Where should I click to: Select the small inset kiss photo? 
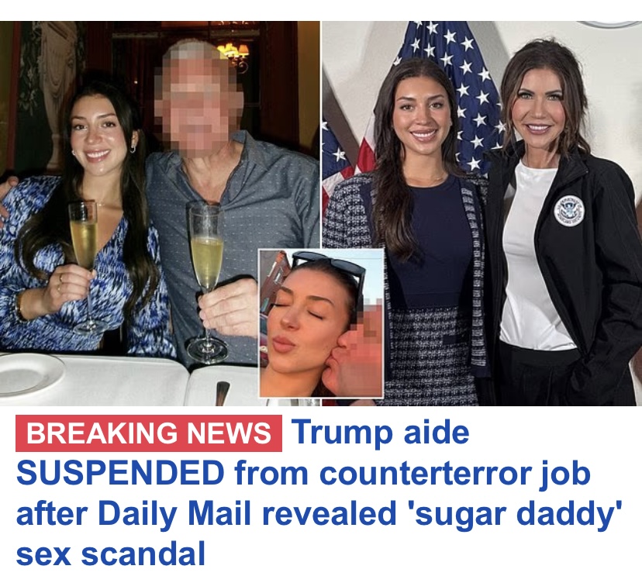pos(322,323)
